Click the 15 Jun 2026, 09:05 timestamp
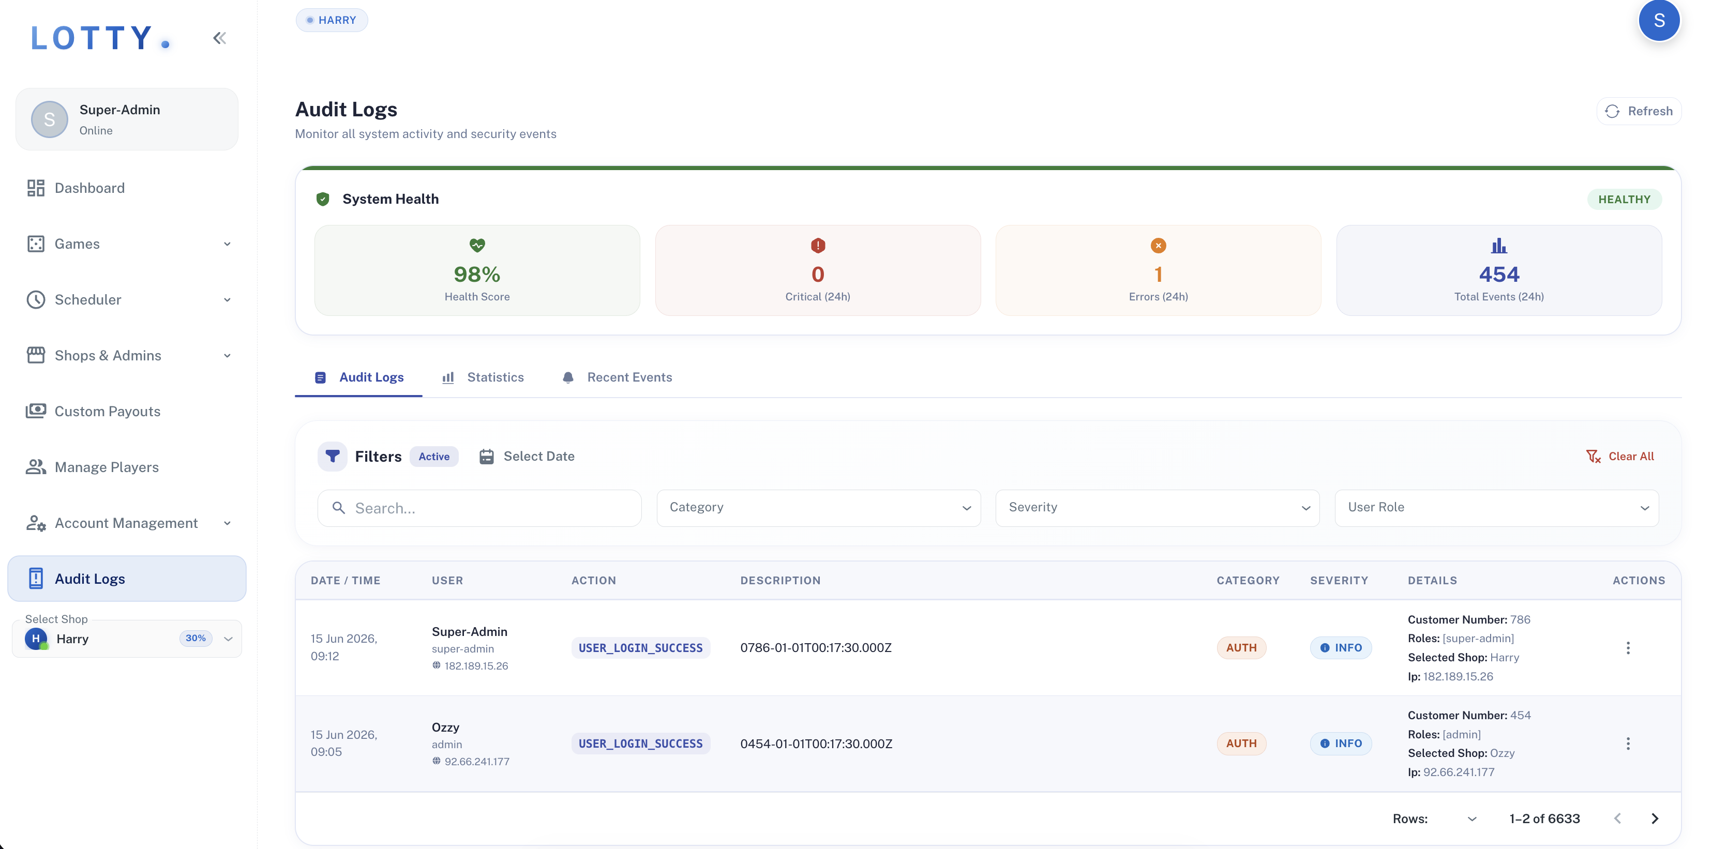 click(x=343, y=744)
